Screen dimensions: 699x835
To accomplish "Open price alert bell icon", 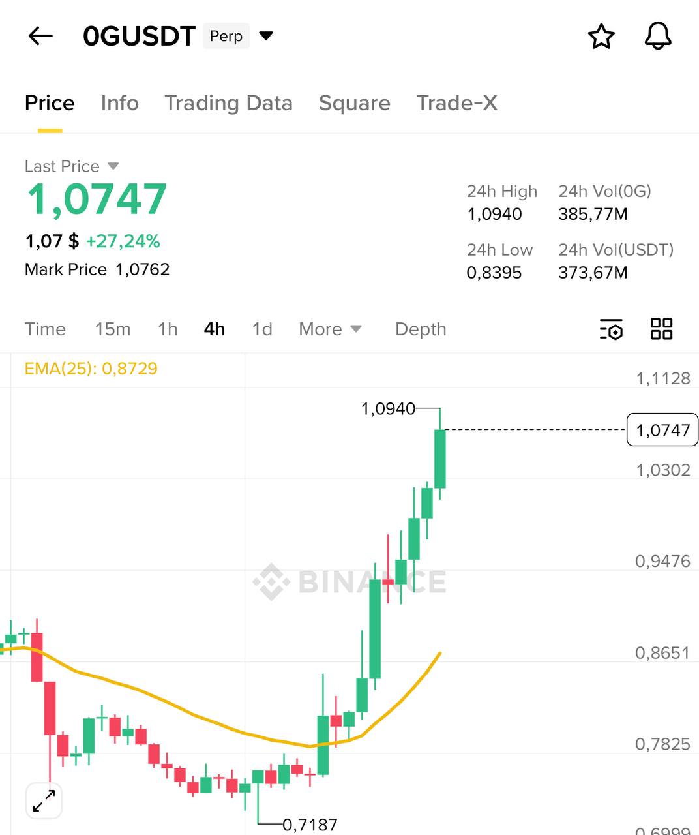I will tap(658, 36).
